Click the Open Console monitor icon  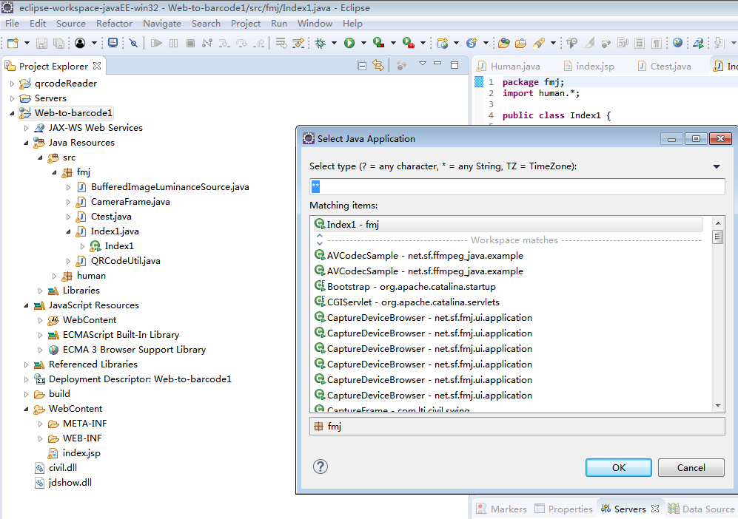click(113, 43)
